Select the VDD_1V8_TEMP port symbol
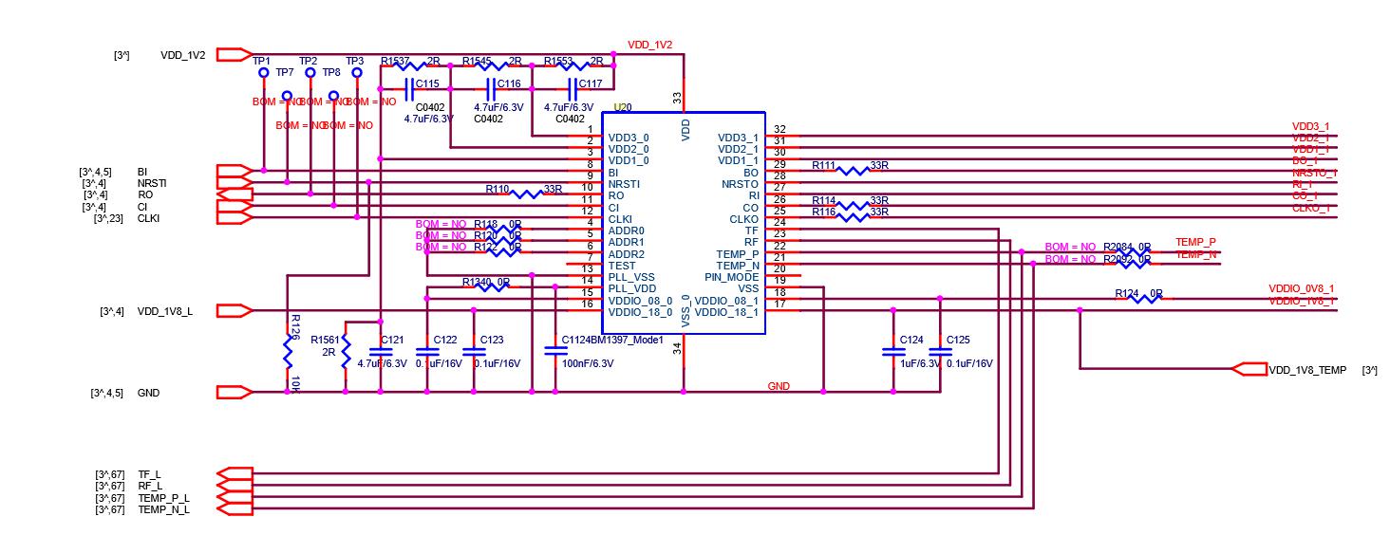Image resolution: width=1390 pixels, height=535 pixels. coord(1249,369)
